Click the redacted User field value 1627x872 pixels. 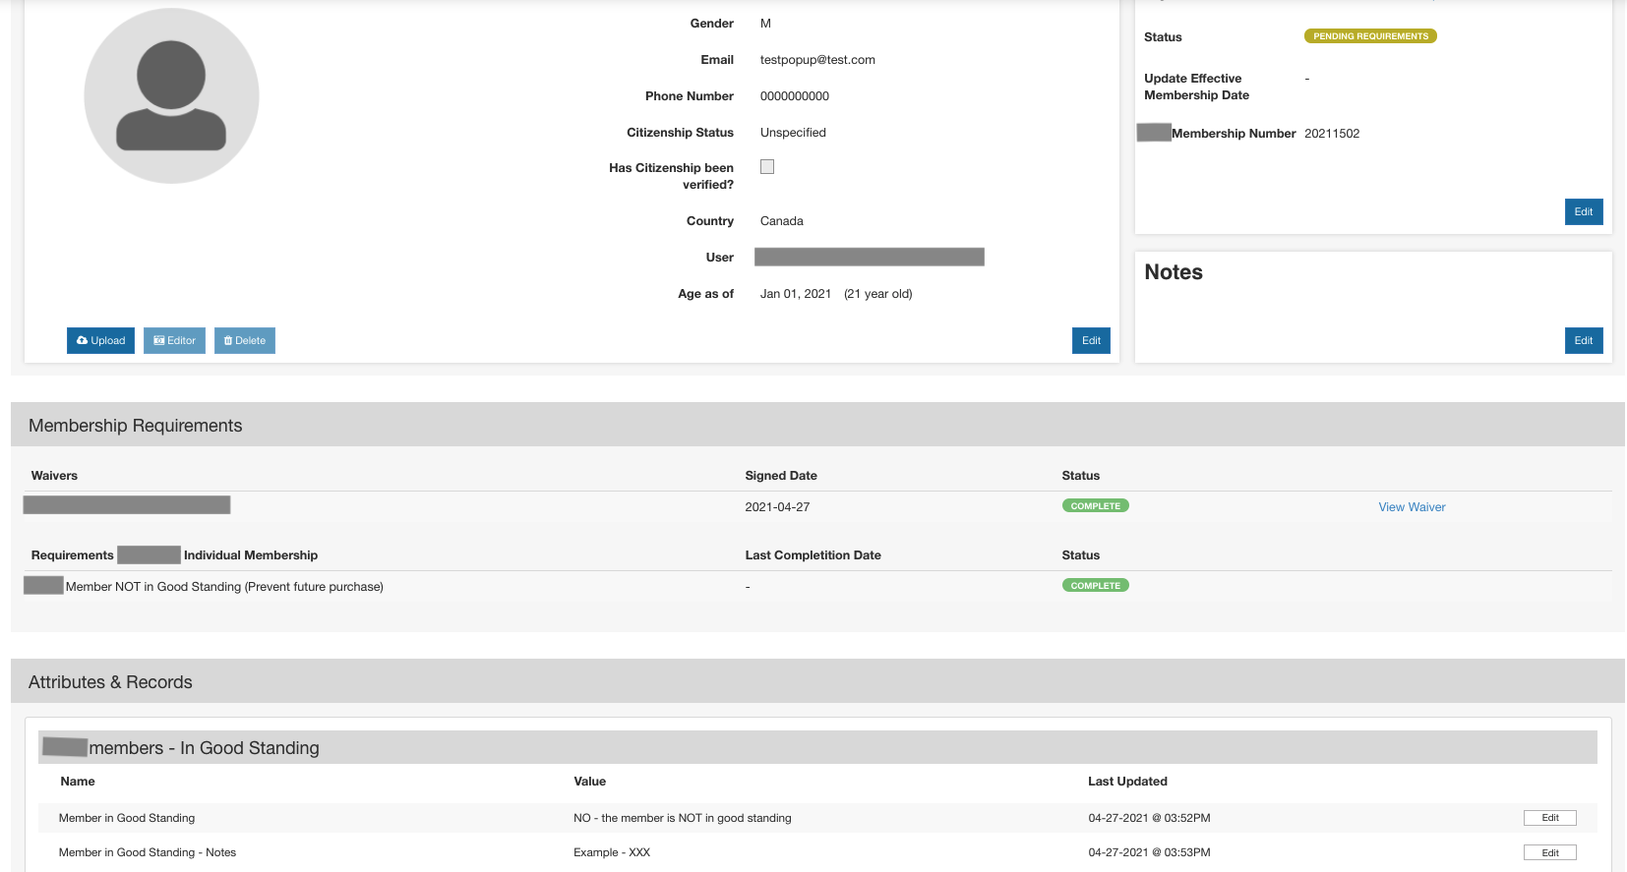869,258
